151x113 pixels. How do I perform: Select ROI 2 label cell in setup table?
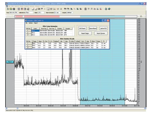[x=35, y=33]
